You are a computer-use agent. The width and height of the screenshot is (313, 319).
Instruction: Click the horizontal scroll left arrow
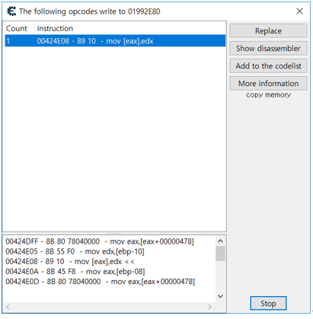(8, 307)
